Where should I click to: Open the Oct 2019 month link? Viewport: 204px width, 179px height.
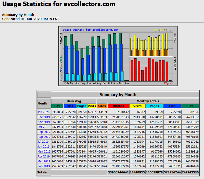pyautogui.click(x=43, y=127)
